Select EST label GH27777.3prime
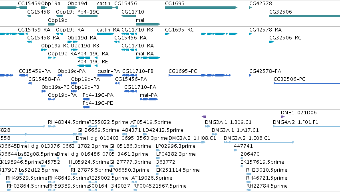Screen dimensions: 340x192 click(130, 162)
